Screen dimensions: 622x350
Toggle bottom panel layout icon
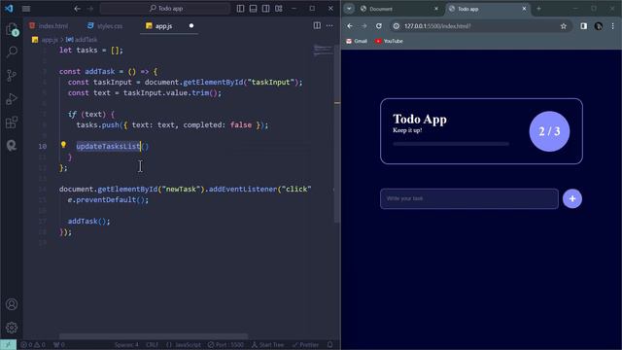[x=253, y=9]
